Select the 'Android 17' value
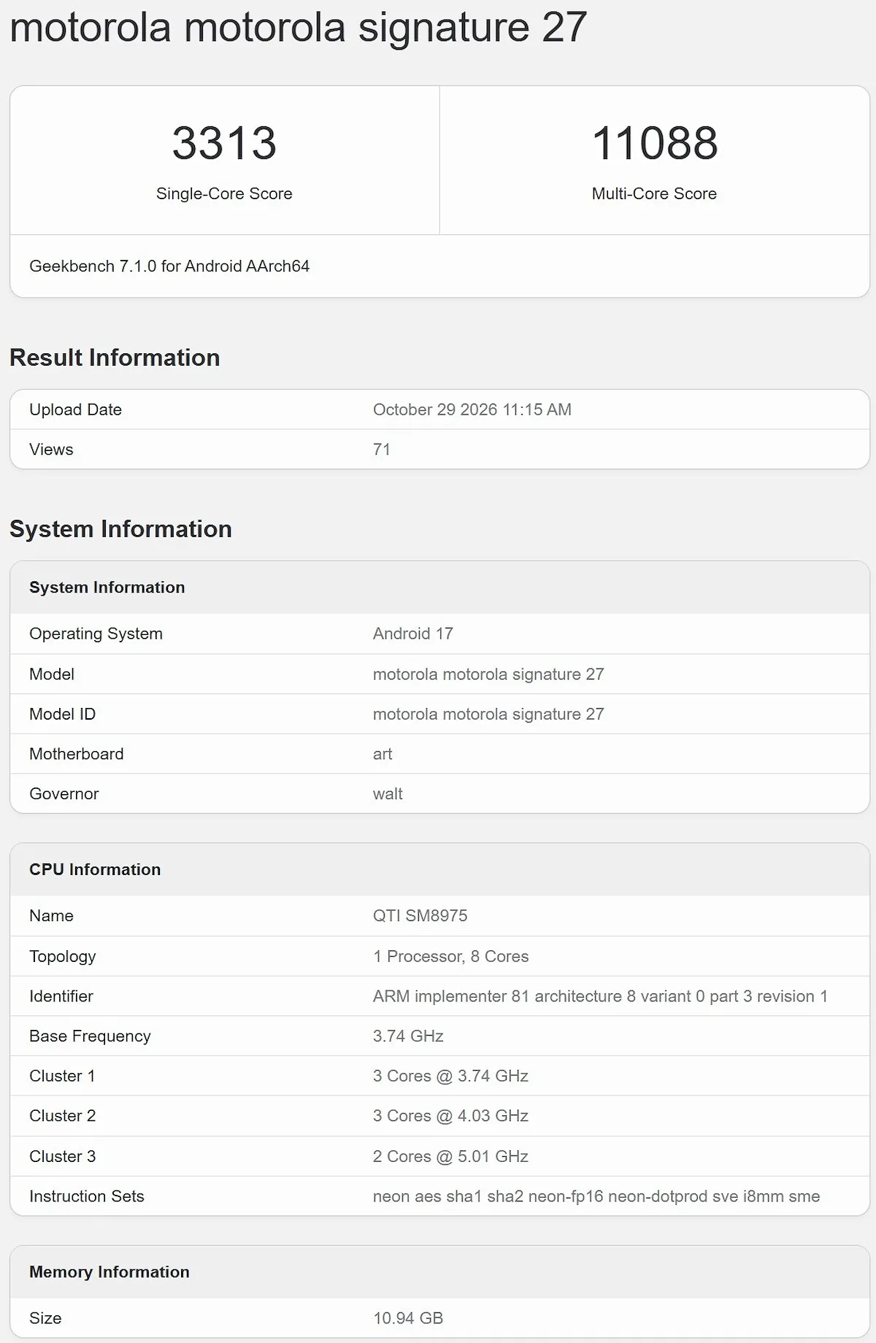The height and width of the screenshot is (1343, 876). pyautogui.click(x=413, y=634)
